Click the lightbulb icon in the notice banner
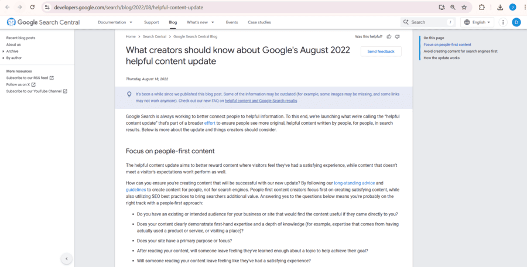Viewport: 527px width, 267px height. [129, 94]
